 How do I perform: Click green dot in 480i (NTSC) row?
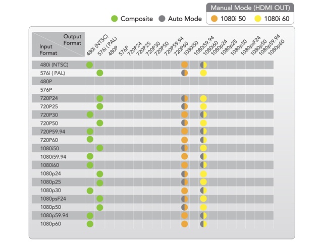click(x=90, y=65)
